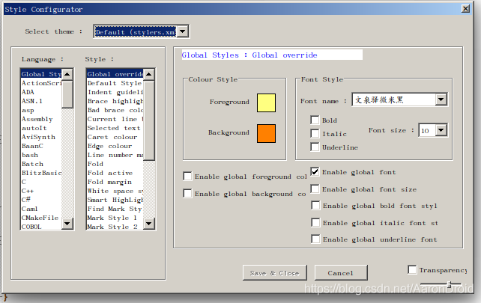
Task: Select ASN.1 in Language list
Action: [41, 101]
